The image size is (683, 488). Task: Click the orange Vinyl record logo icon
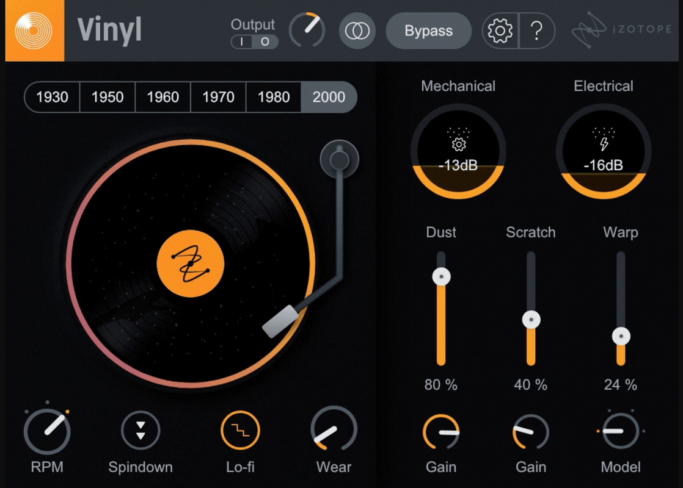[x=34, y=30]
